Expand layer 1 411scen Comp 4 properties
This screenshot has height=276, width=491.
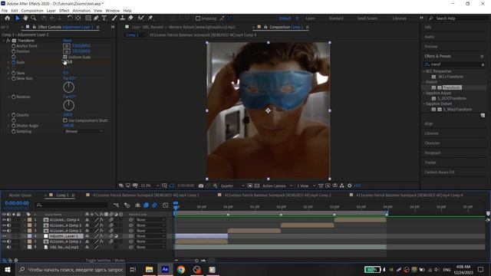25,220
